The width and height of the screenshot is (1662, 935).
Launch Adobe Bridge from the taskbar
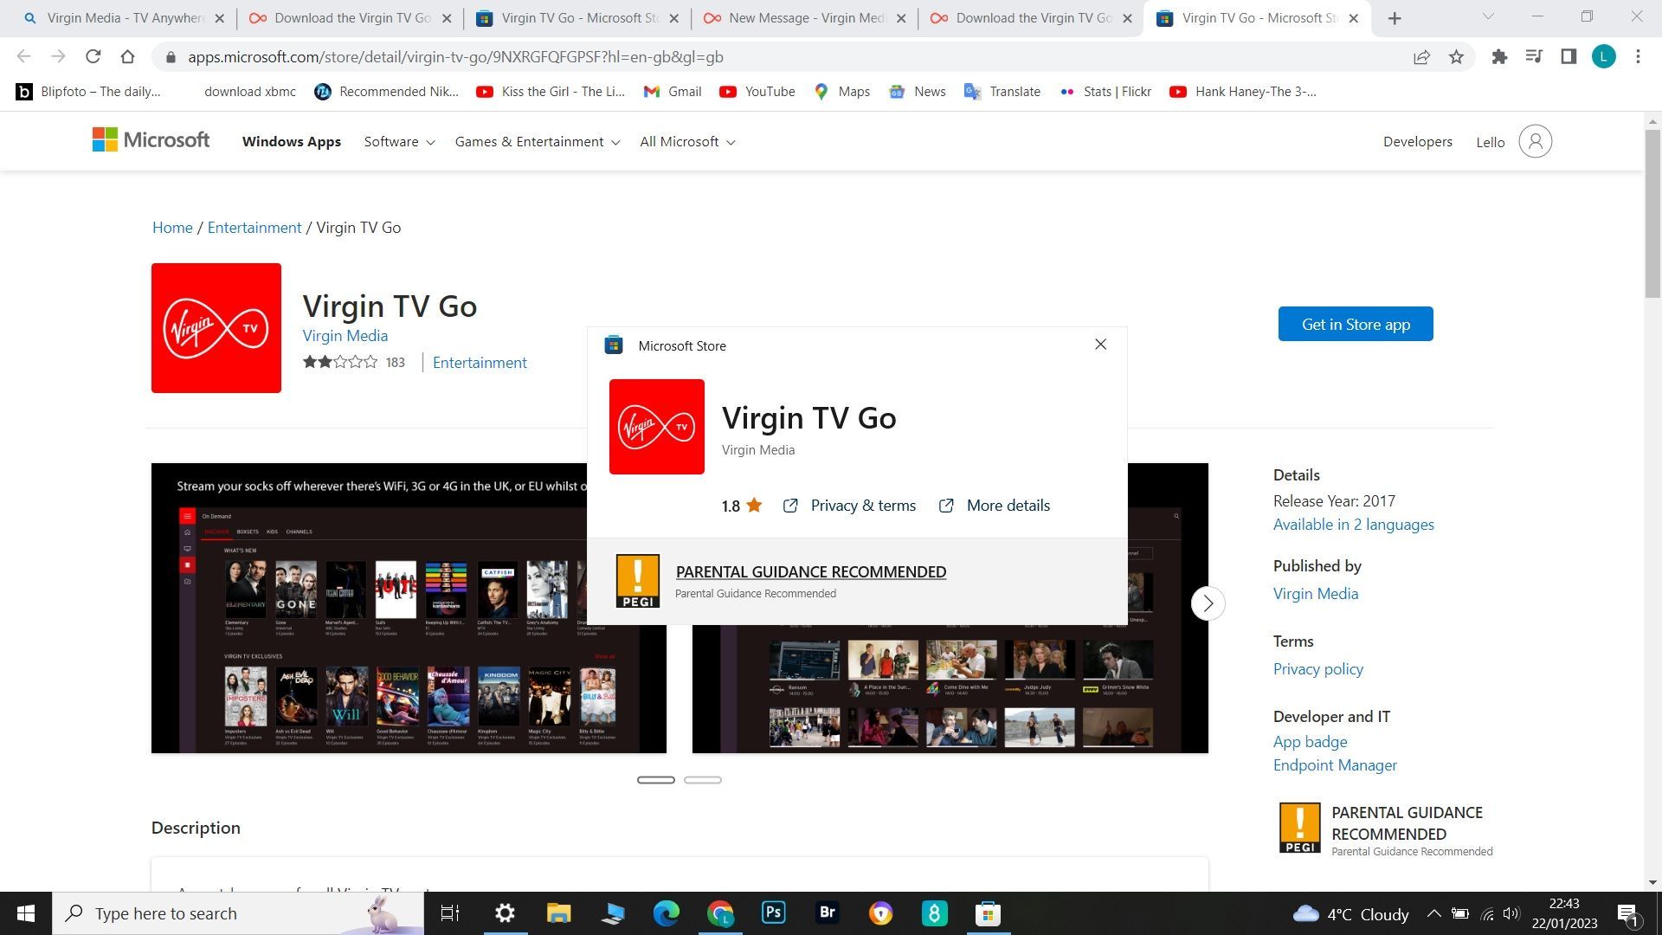pos(827,912)
